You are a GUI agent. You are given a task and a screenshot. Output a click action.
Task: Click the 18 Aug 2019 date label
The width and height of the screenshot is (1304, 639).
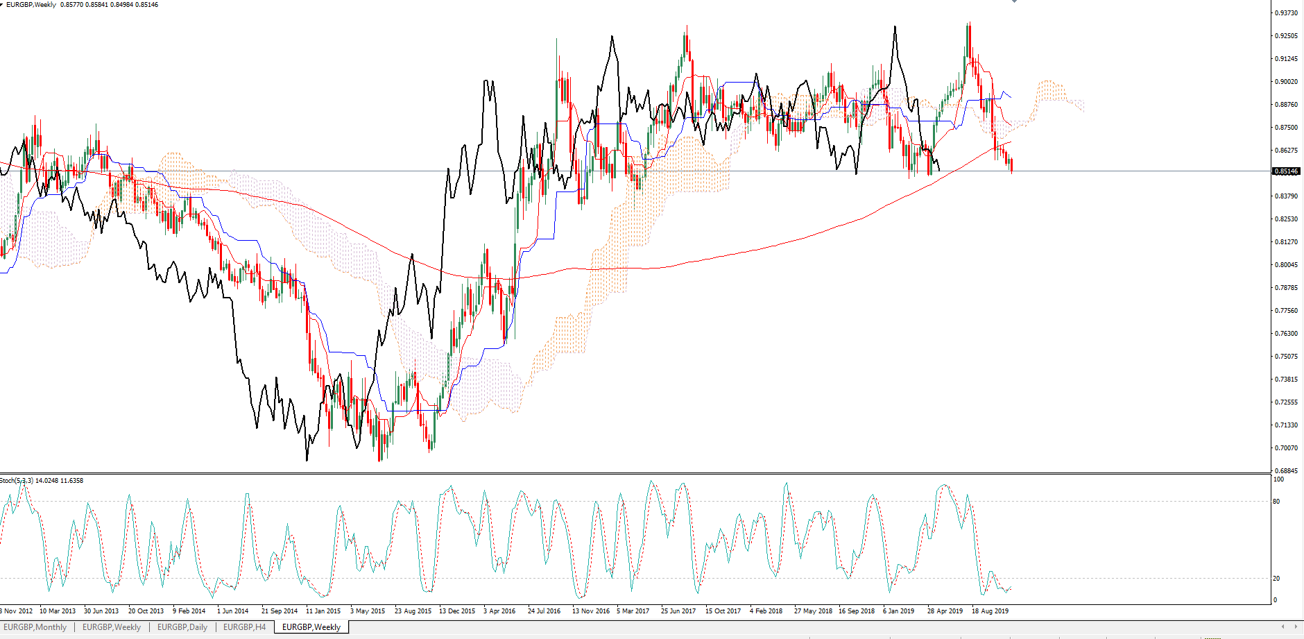[990, 611]
